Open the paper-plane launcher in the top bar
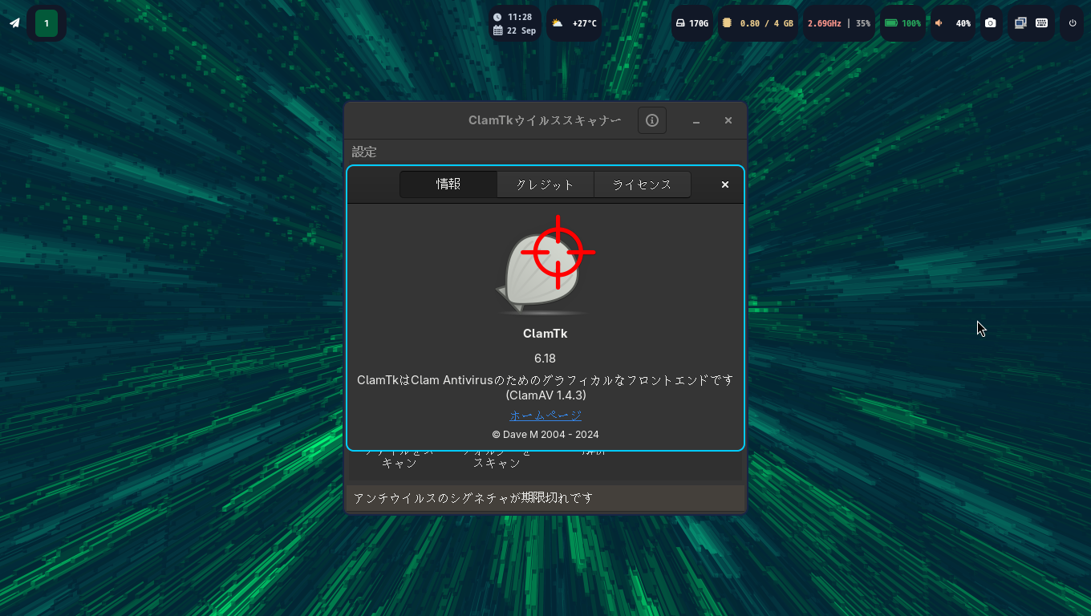Viewport: 1091px width, 616px height. (14, 23)
